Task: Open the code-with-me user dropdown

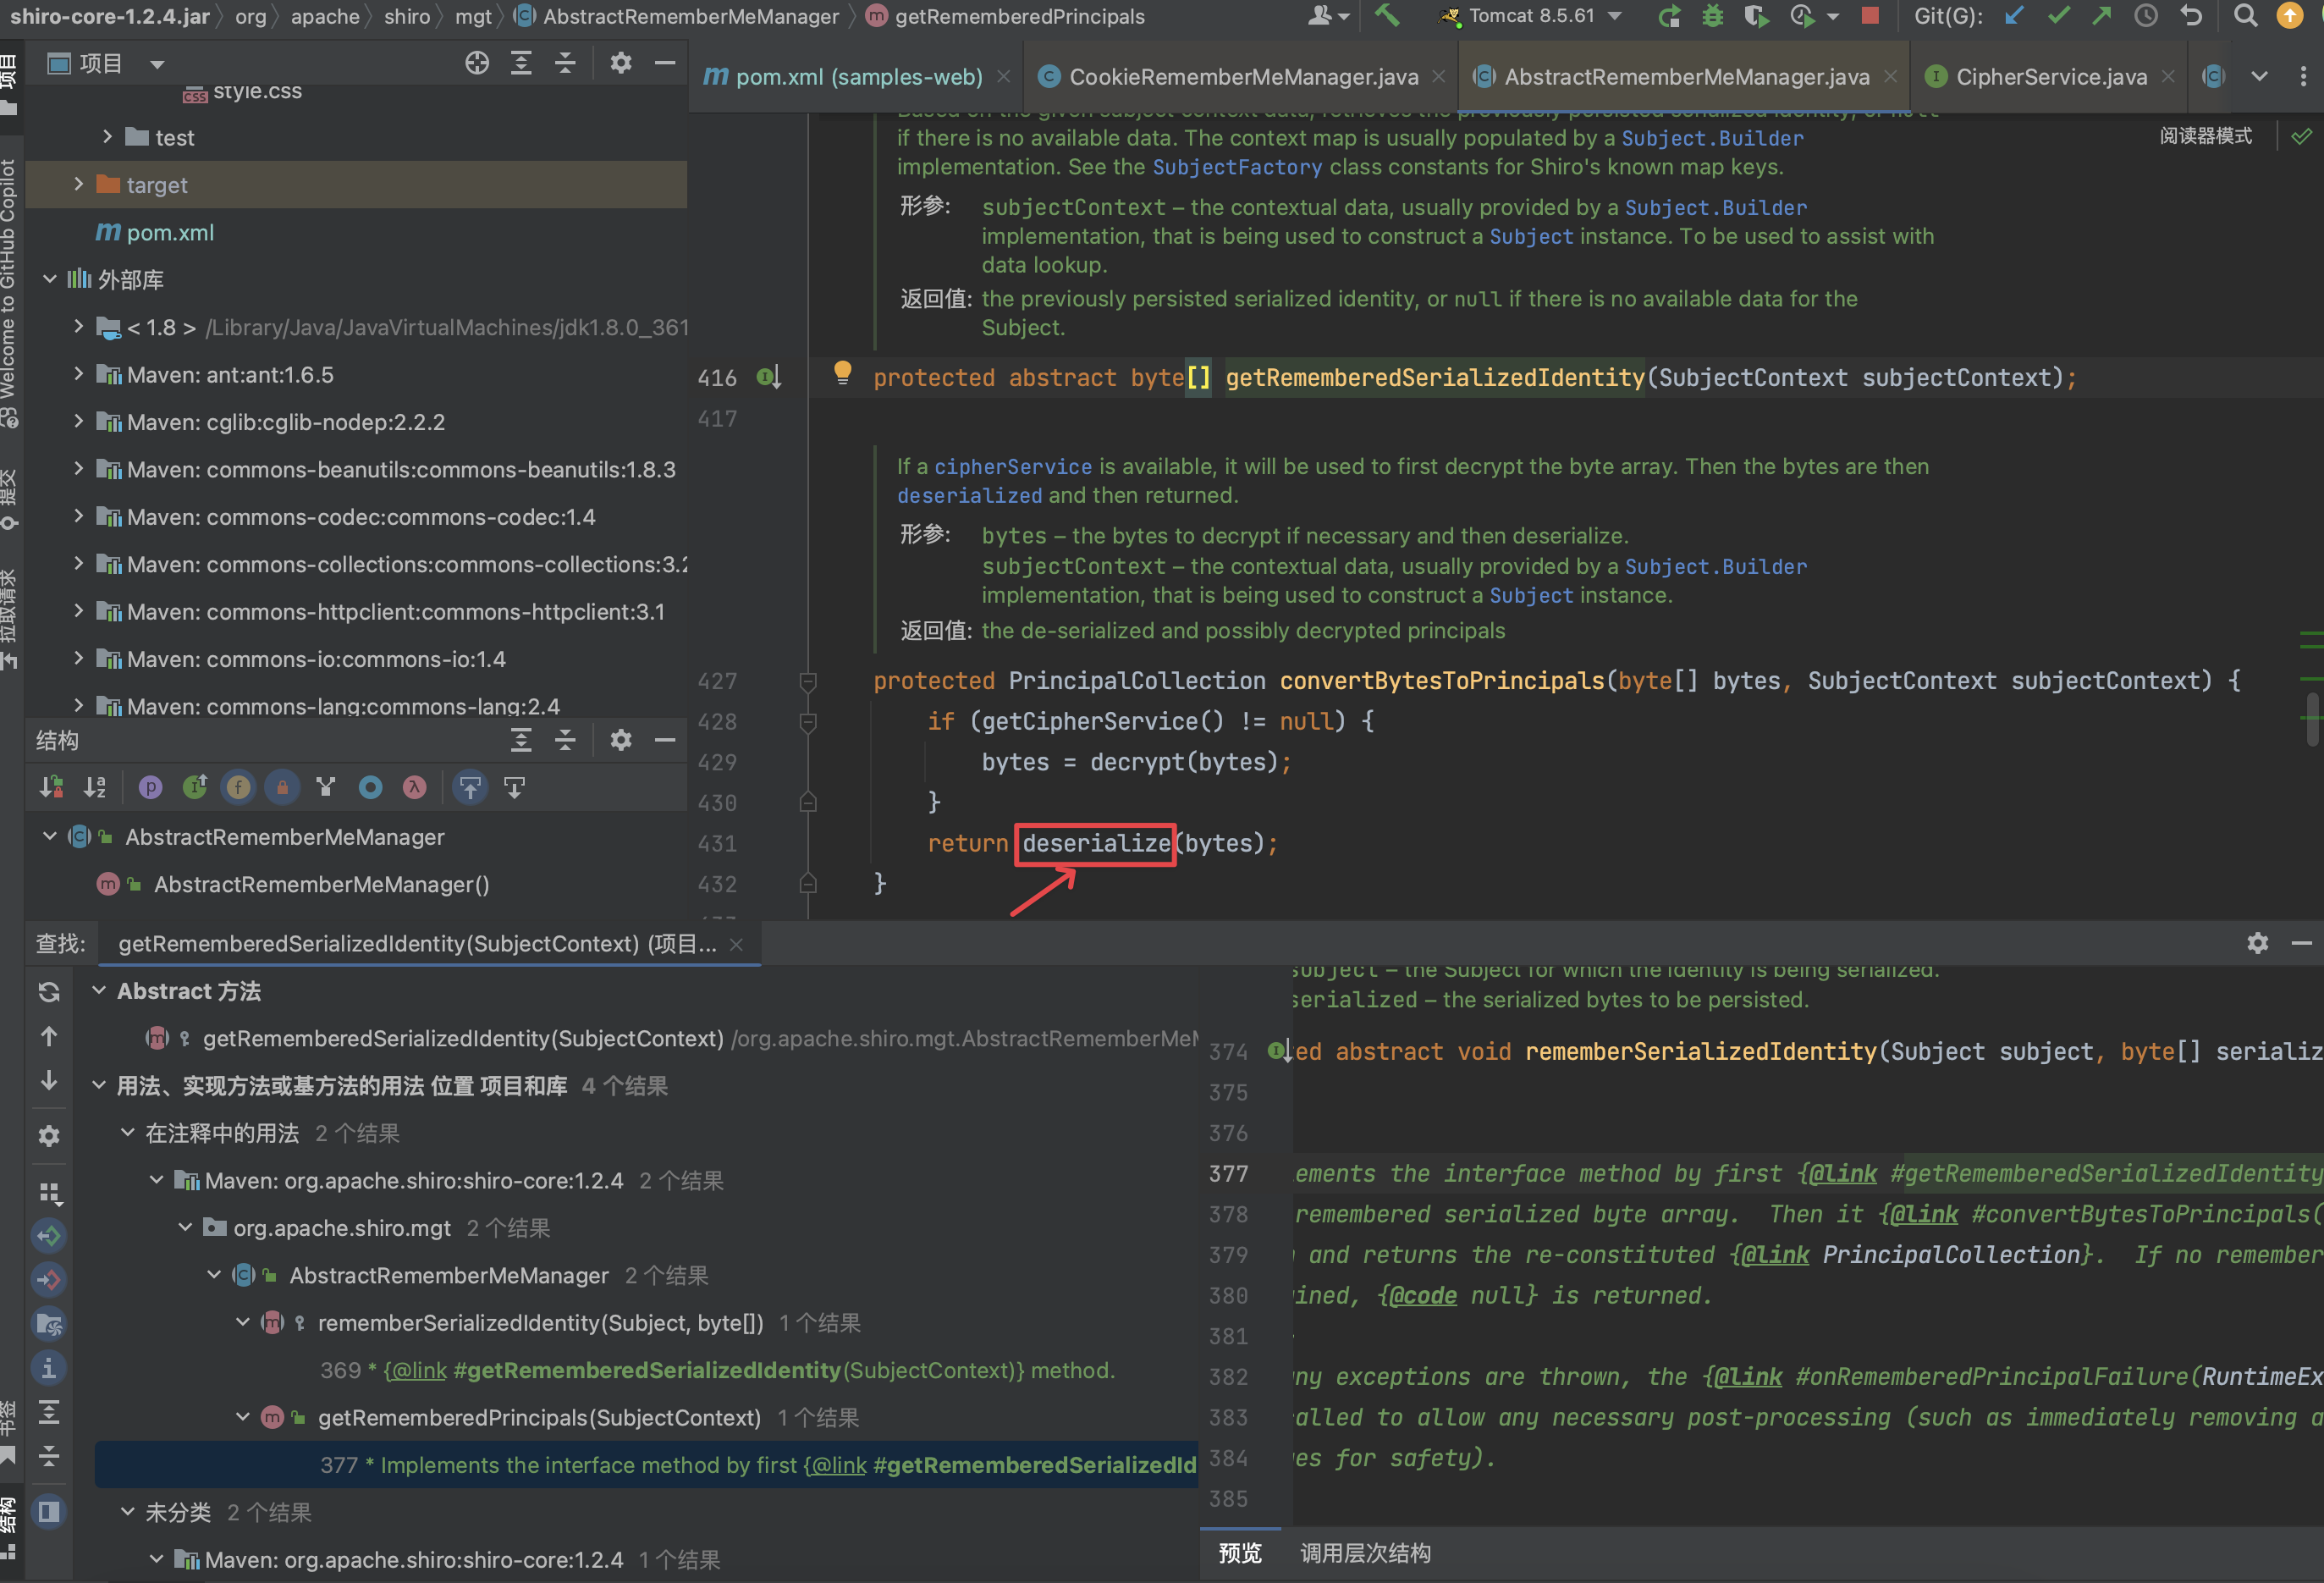Action: (1328, 16)
